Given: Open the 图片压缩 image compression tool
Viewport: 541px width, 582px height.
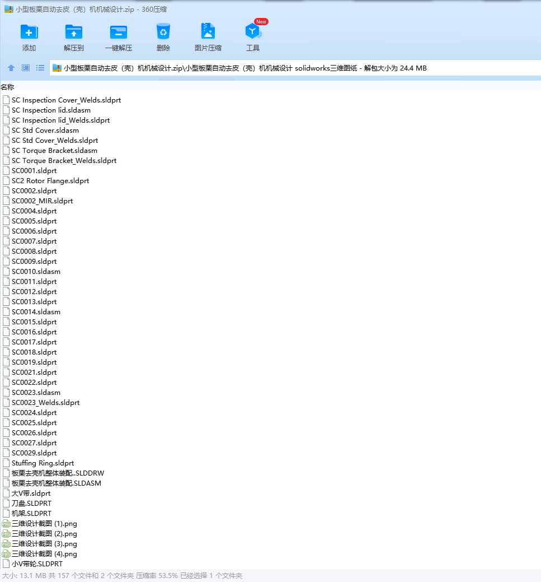Looking at the screenshot, I should 208,31.
